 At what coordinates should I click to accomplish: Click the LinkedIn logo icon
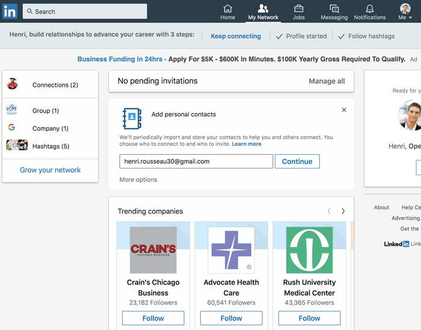[10, 11]
